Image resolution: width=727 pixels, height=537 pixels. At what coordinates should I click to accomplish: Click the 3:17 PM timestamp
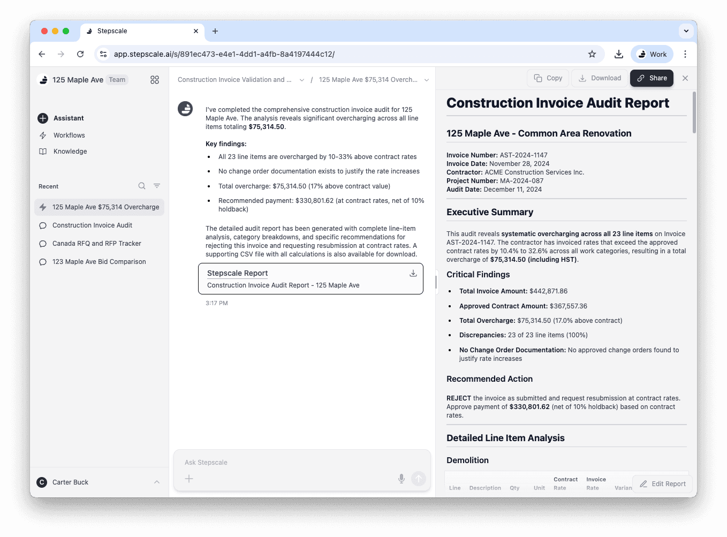click(x=217, y=303)
